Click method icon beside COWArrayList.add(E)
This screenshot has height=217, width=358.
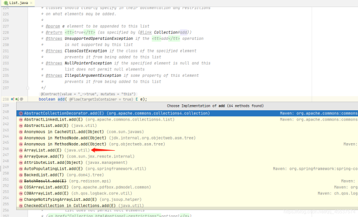tap(21, 194)
